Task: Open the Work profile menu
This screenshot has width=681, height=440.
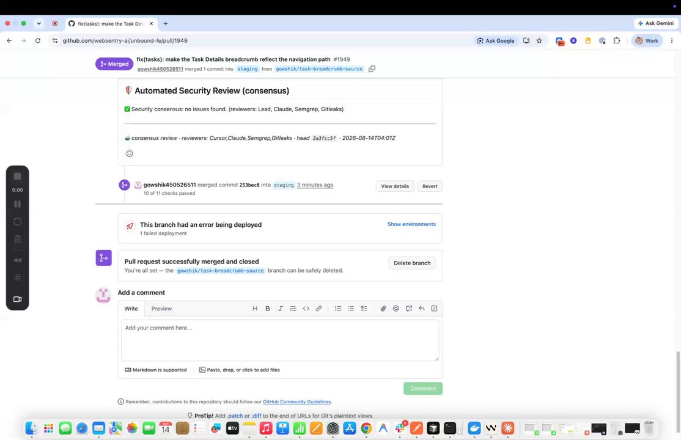Action: 646,41
